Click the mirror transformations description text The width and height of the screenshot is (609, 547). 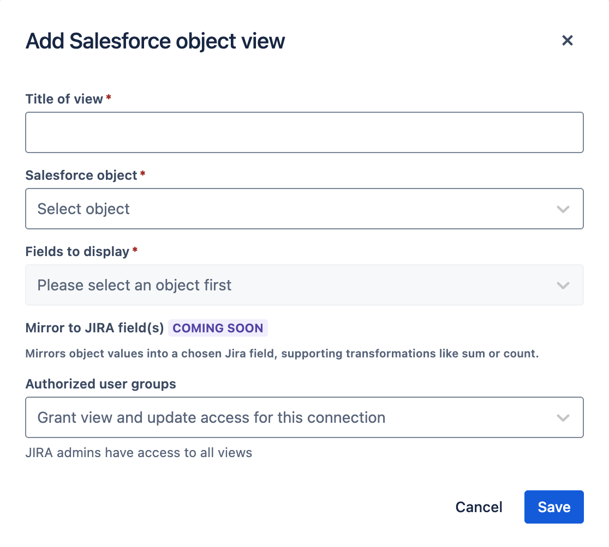(282, 353)
